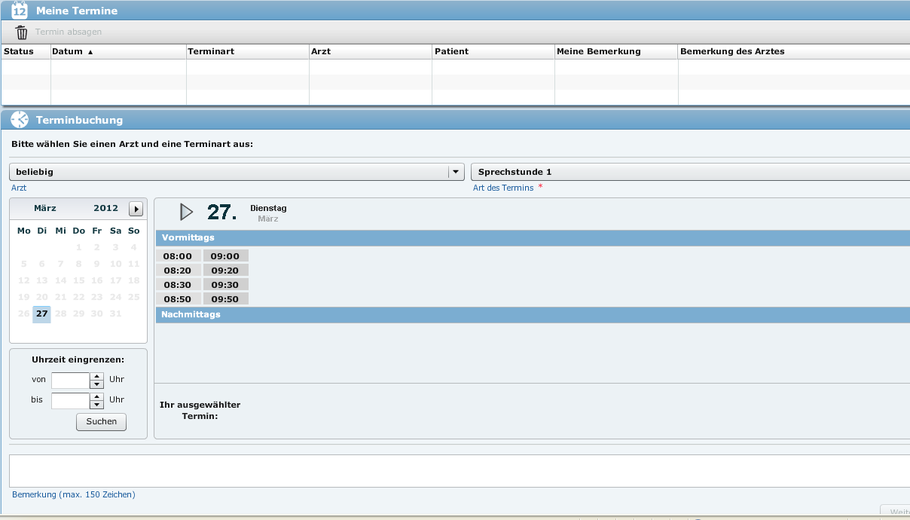The image size is (910, 520).
Task: Select the 08:00 time slot
Action: 178,256
